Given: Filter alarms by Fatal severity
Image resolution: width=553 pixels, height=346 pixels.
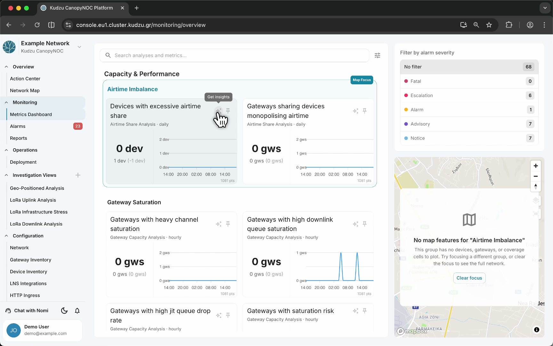Looking at the screenshot, I should [x=469, y=81].
